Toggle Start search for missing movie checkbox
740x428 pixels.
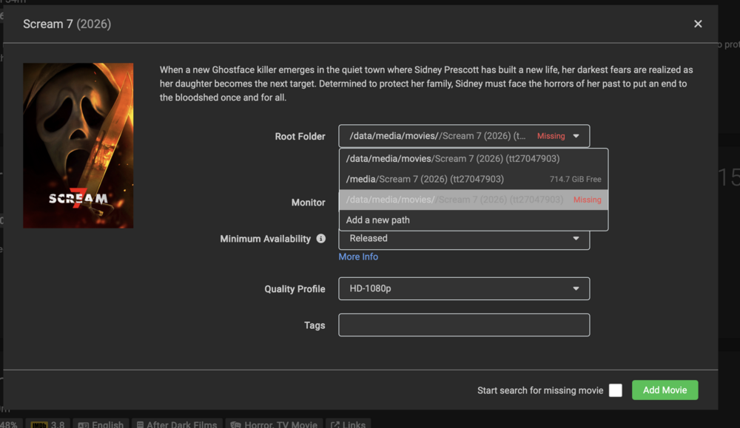click(616, 390)
